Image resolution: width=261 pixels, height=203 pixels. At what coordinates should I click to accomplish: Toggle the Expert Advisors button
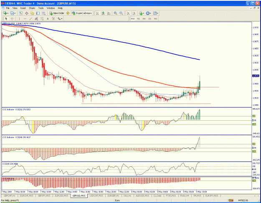tap(82, 13)
